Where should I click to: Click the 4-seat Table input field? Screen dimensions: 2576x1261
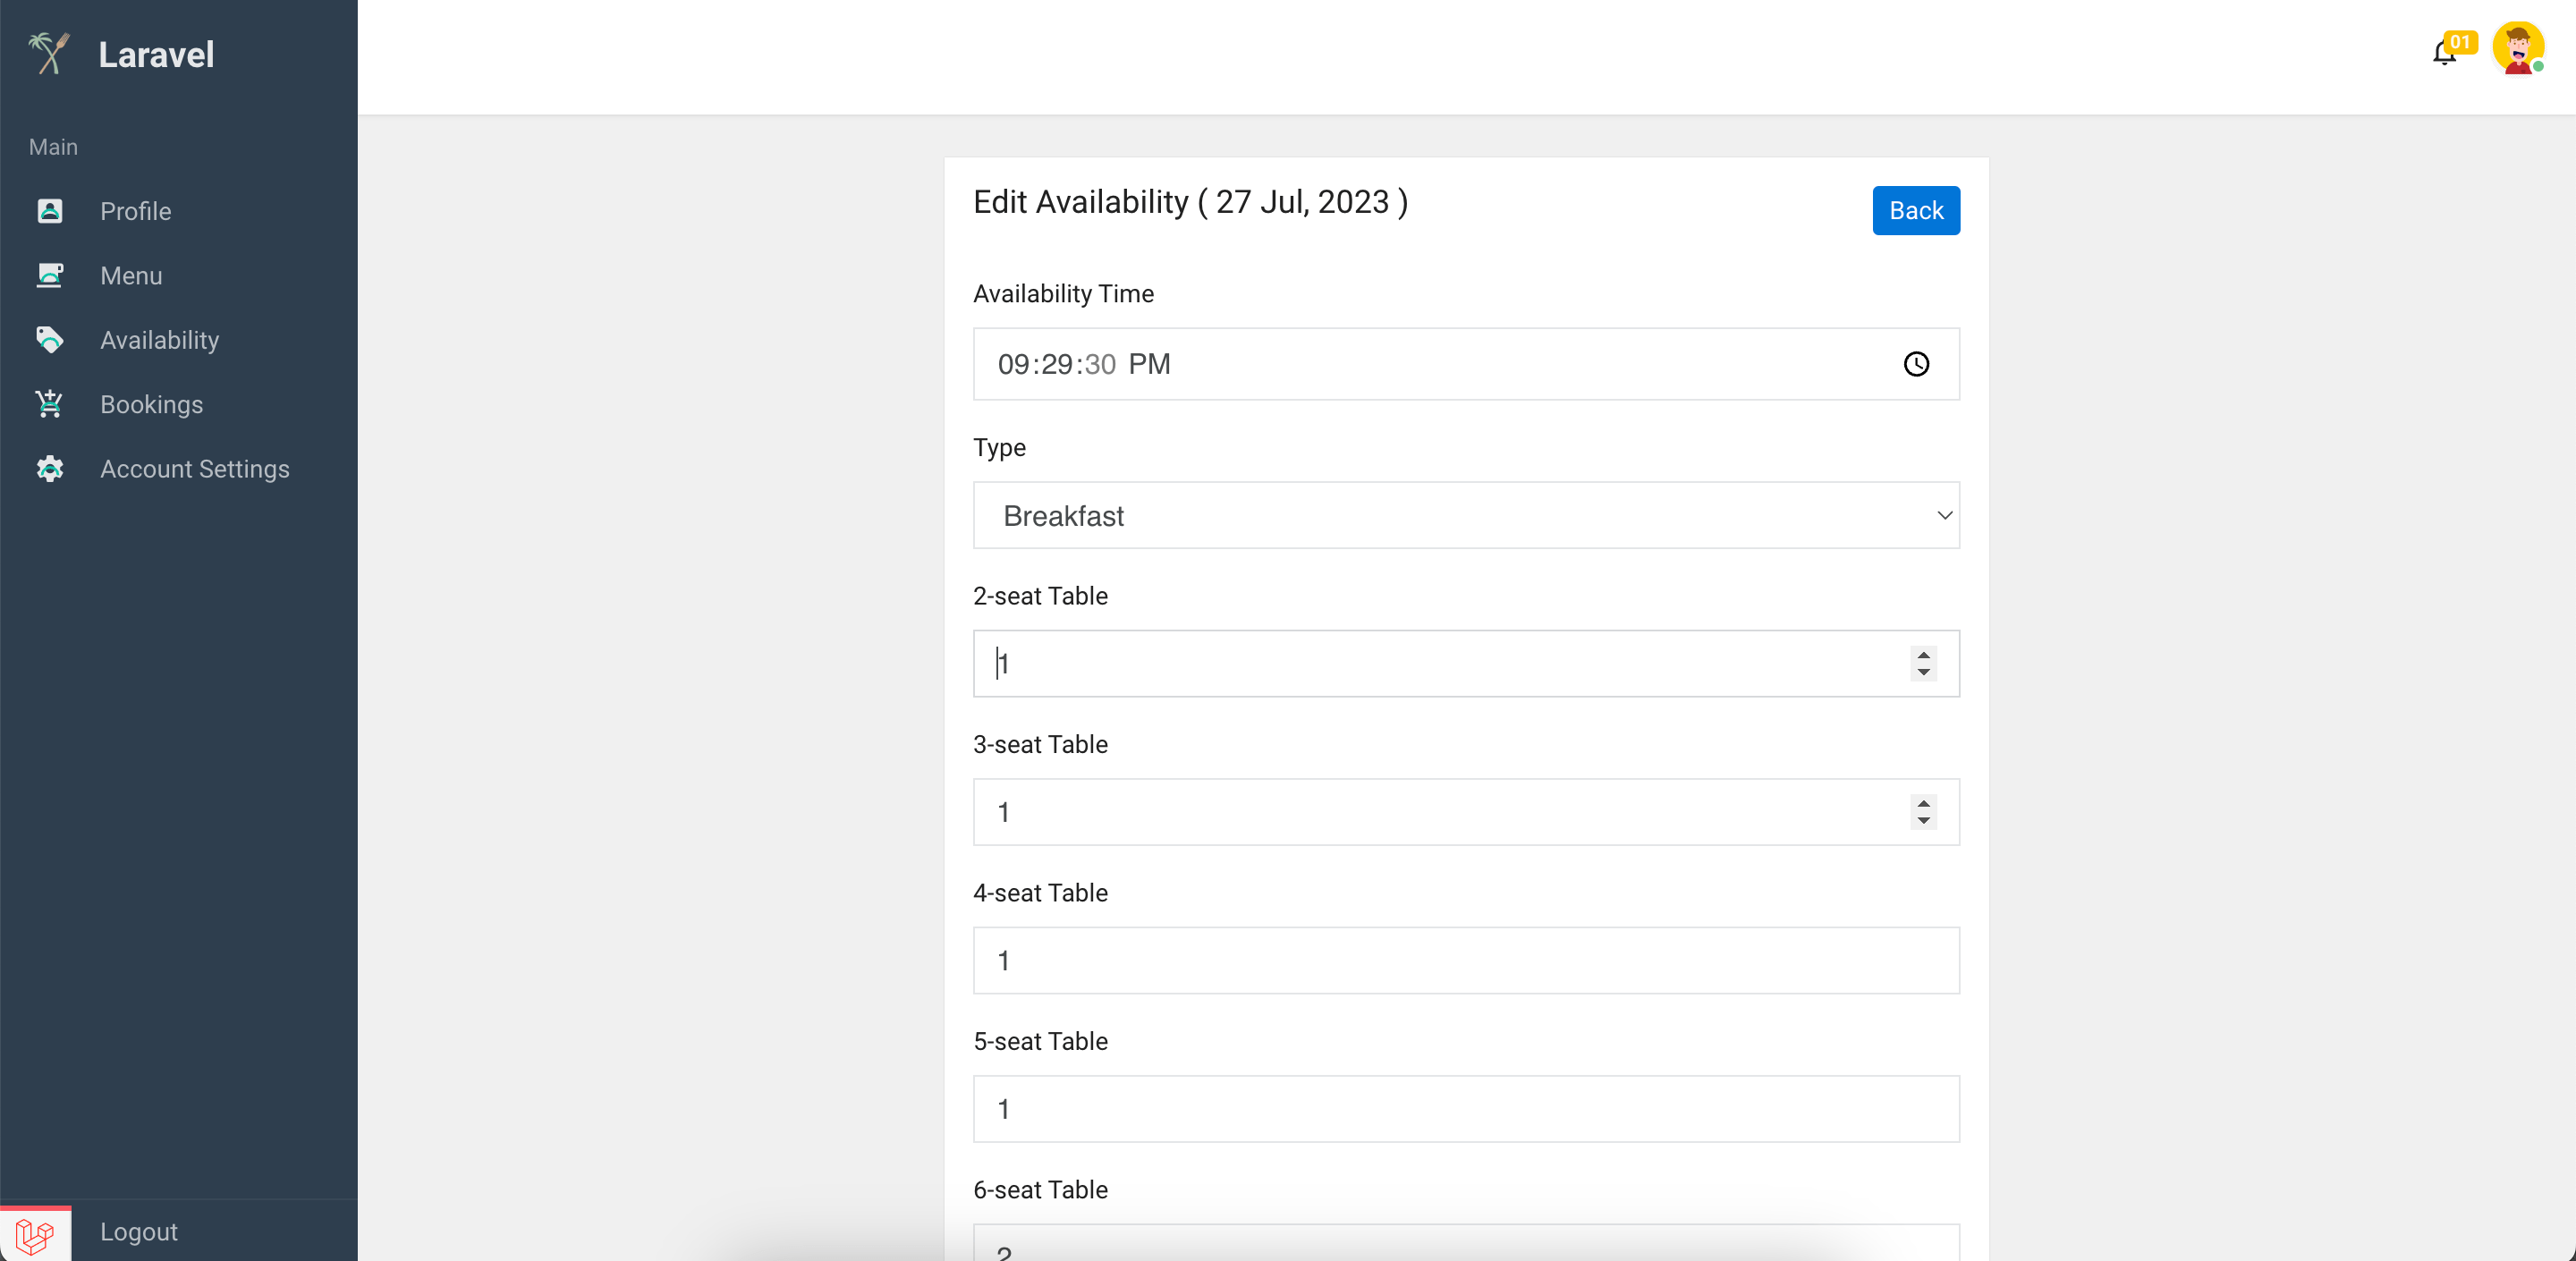click(1467, 961)
